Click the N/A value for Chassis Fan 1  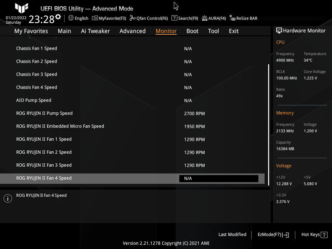pos(188,49)
